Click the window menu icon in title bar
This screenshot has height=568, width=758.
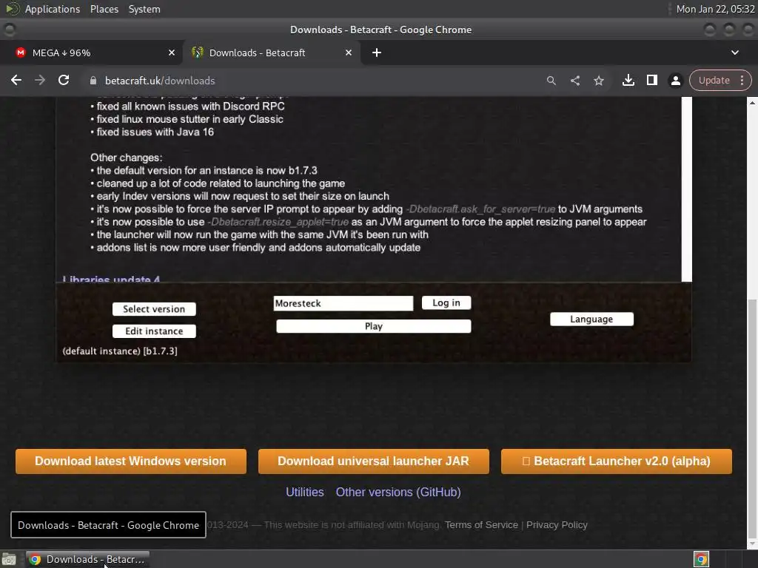[9, 30]
